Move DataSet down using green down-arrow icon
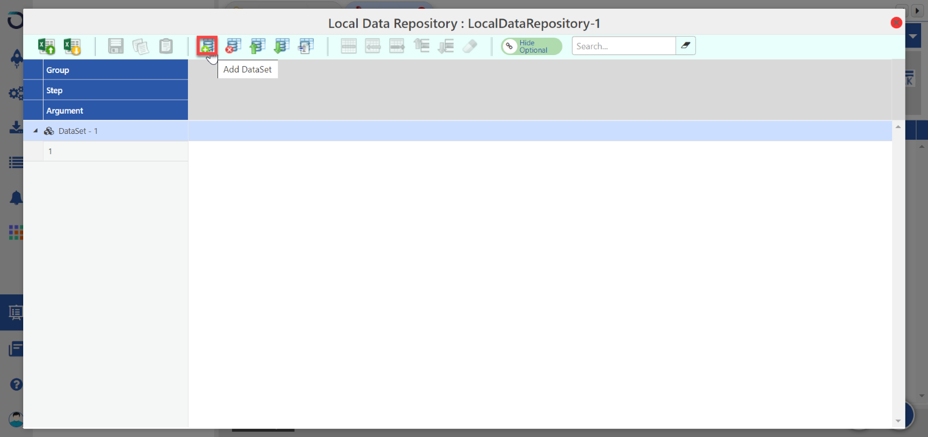Viewport: 928px width, 437px height. point(282,46)
